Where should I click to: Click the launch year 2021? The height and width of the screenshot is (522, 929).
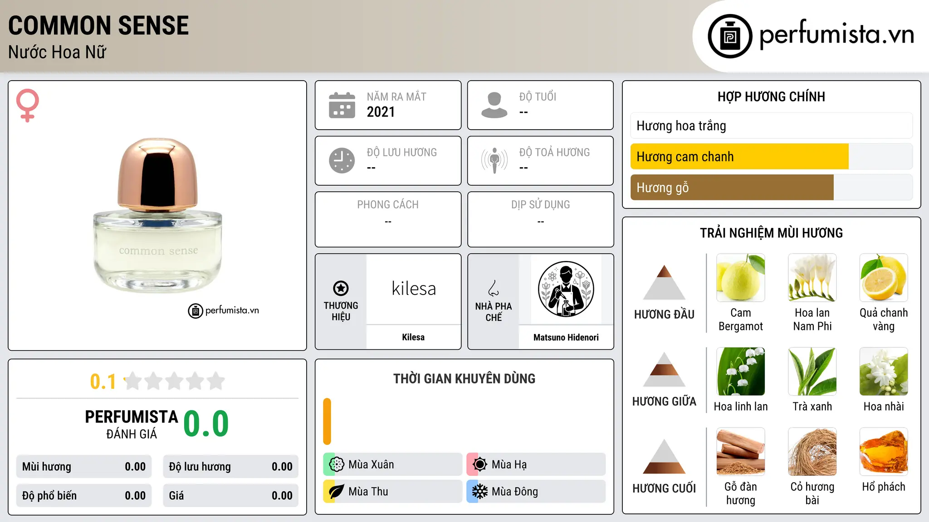click(x=381, y=112)
